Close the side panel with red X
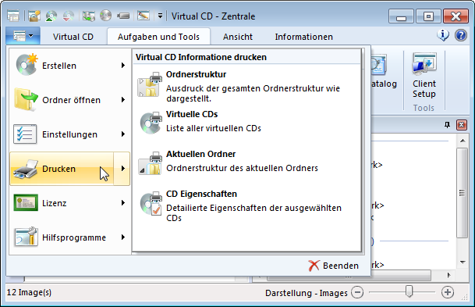Screen dimensions: 475x307 click(x=462, y=125)
